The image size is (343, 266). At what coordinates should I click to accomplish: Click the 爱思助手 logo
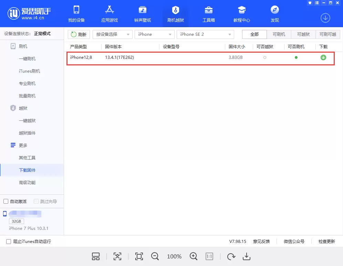pyautogui.click(x=29, y=13)
